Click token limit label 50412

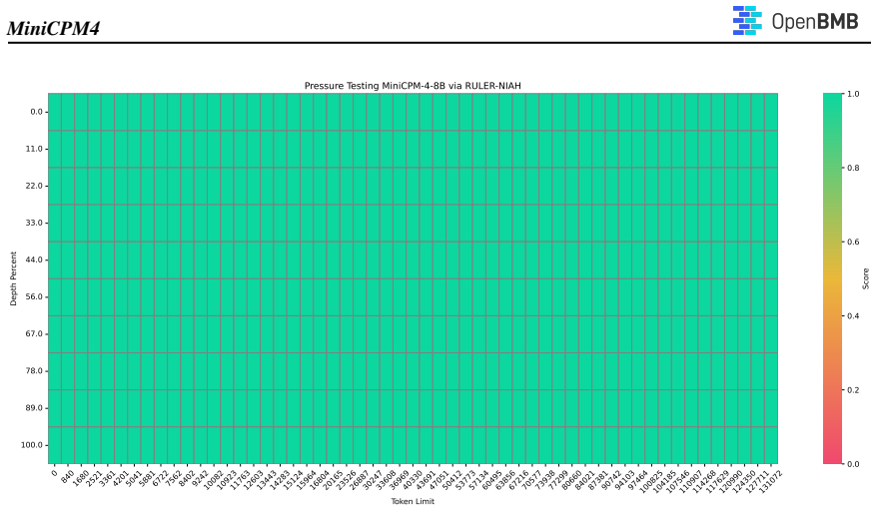coord(449,479)
